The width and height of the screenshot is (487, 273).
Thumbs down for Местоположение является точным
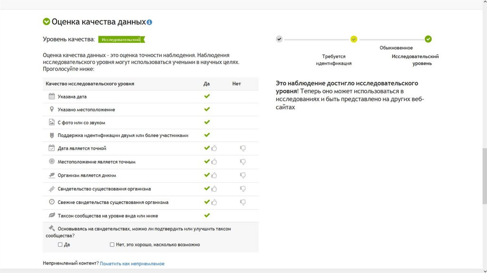[243, 162]
